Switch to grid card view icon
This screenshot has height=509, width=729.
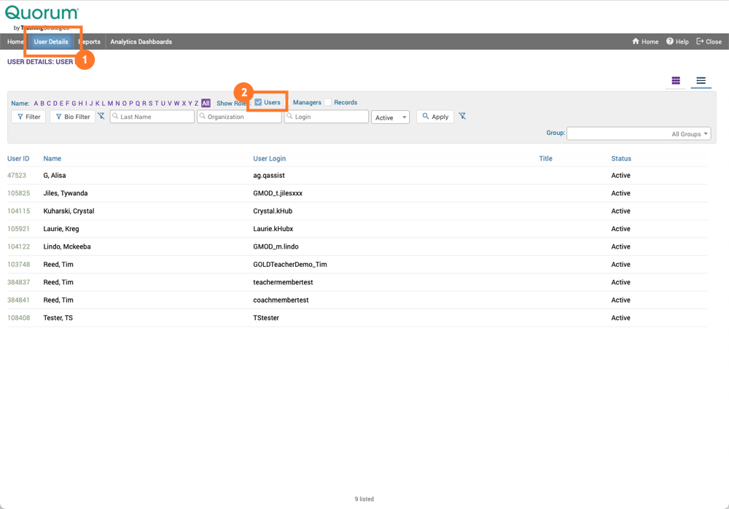[676, 81]
